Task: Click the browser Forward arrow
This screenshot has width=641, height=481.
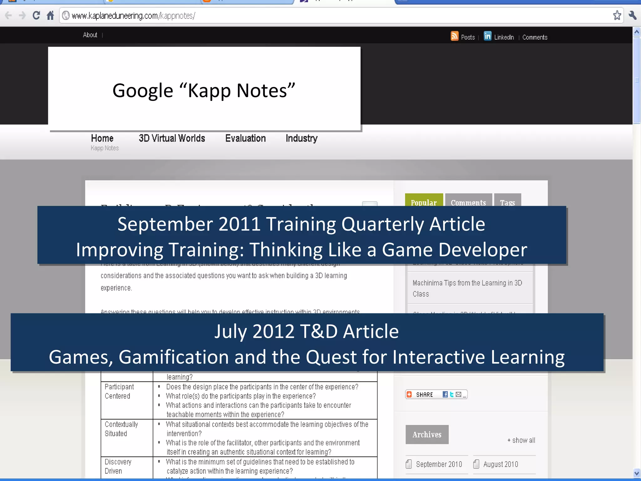Action: click(x=22, y=15)
